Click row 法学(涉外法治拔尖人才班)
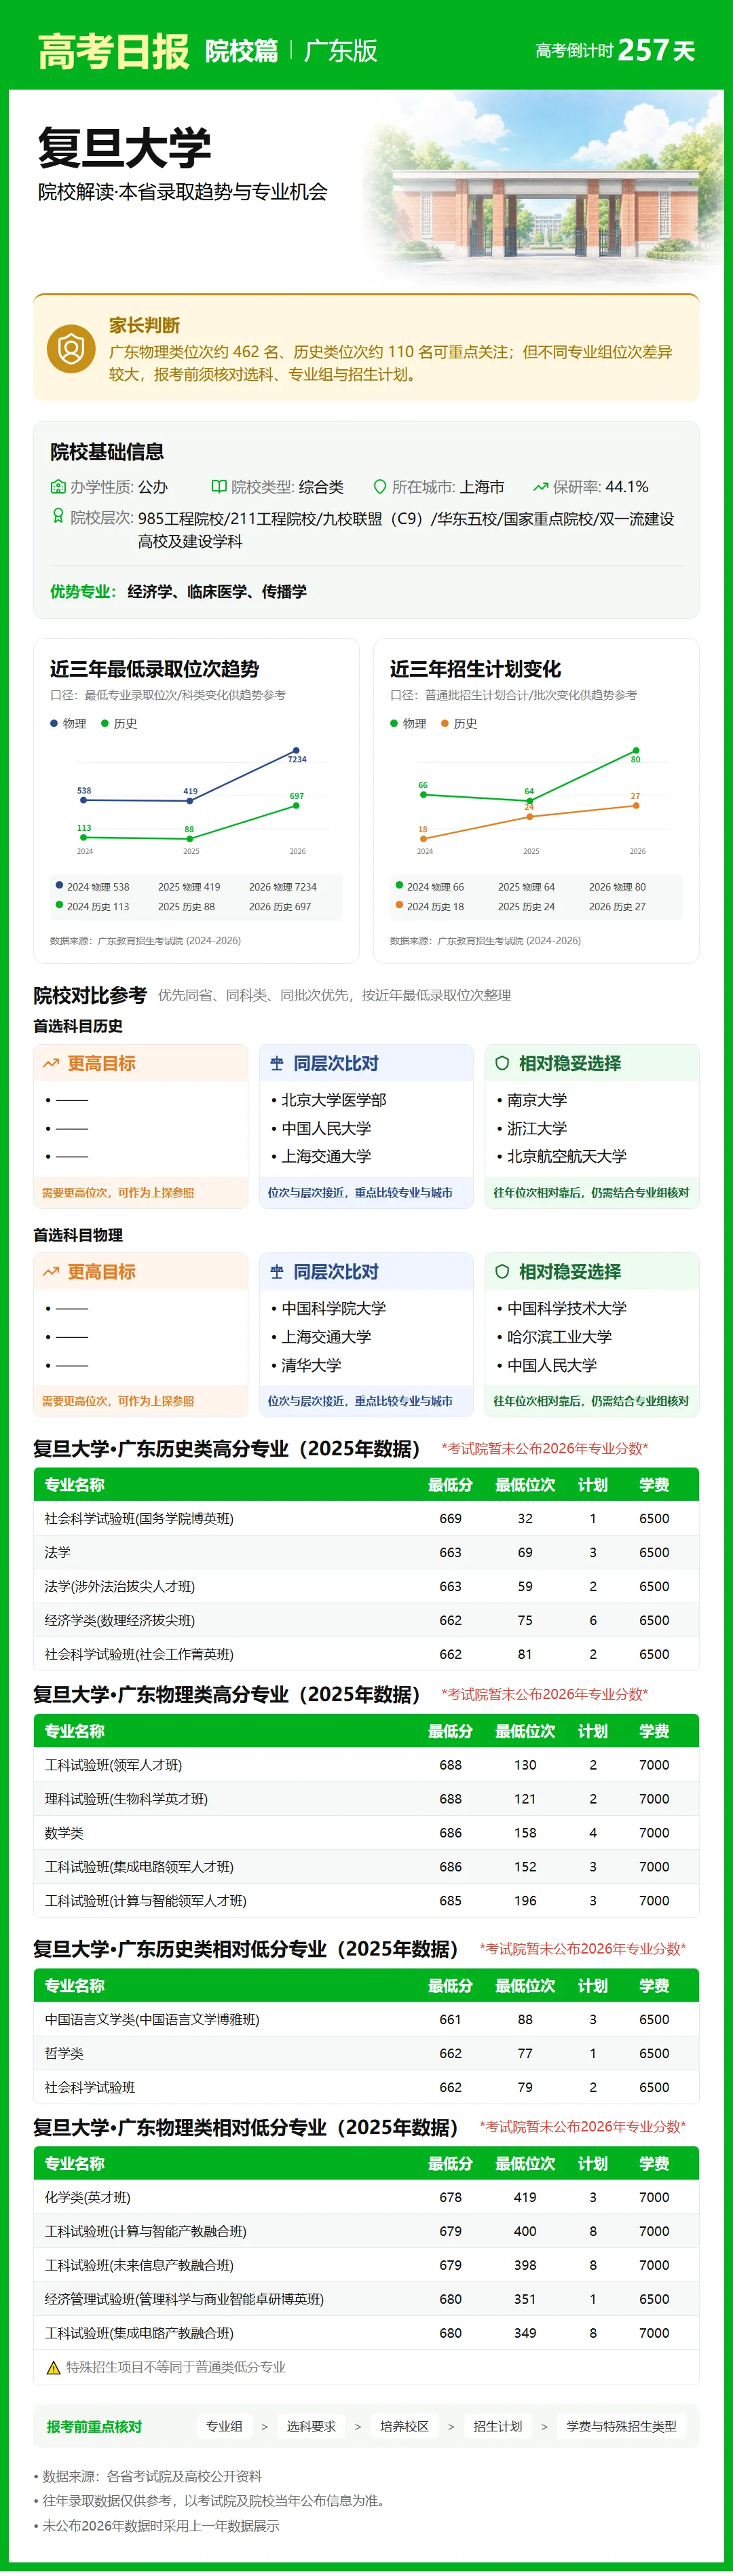 click(366, 1586)
